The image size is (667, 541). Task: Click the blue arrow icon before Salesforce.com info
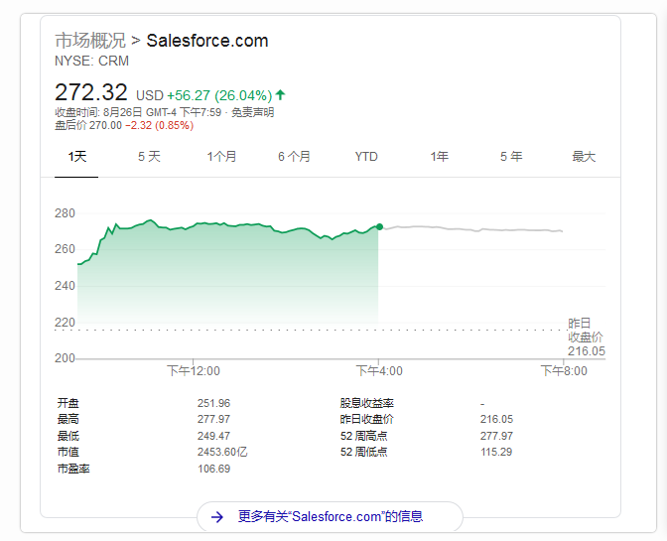[x=217, y=516]
